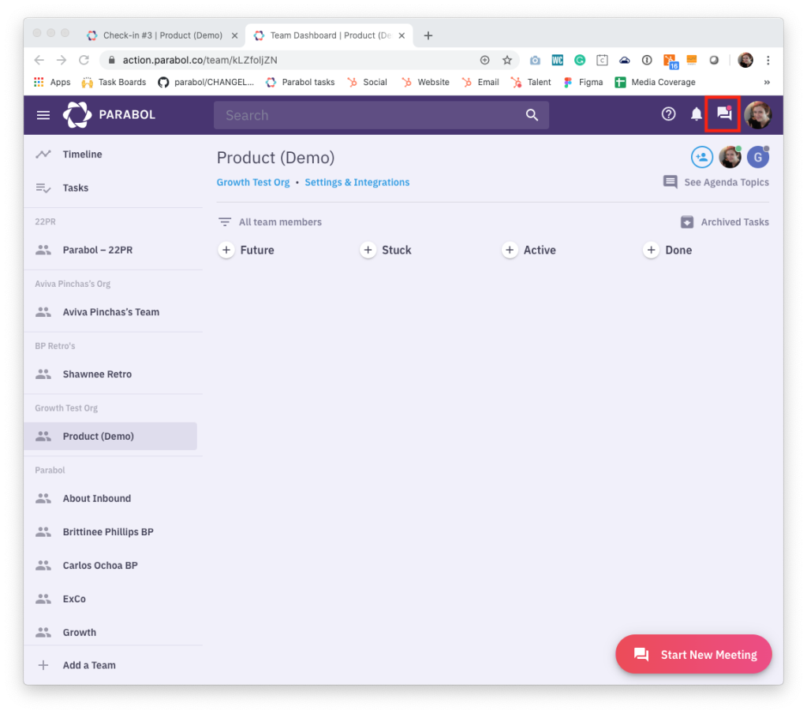Open the hamburger menu in Parabol header
The width and height of the screenshot is (807, 714).
coord(43,115)
